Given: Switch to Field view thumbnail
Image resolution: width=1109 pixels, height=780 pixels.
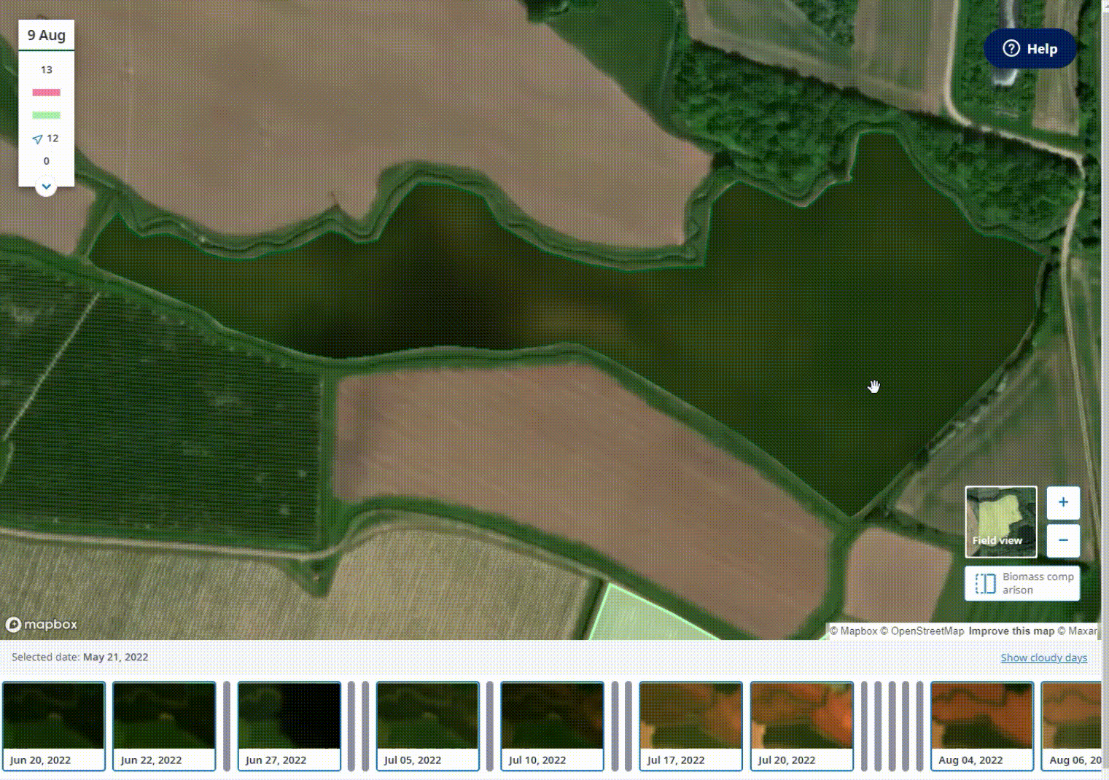Looking at the screenshot, I should 1000,521.
